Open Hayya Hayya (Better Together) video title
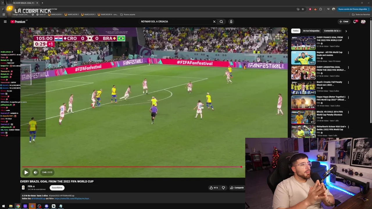Screen dimensions: 372x209 click(x=331, y=98)
